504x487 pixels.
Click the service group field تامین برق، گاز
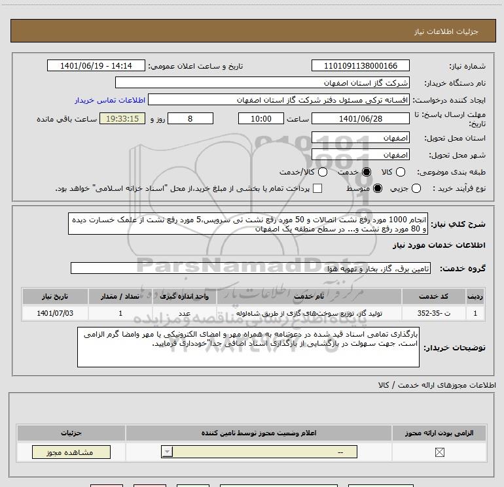pos(251,268)
